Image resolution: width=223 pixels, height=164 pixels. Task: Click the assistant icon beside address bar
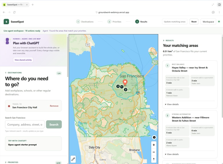213,12
